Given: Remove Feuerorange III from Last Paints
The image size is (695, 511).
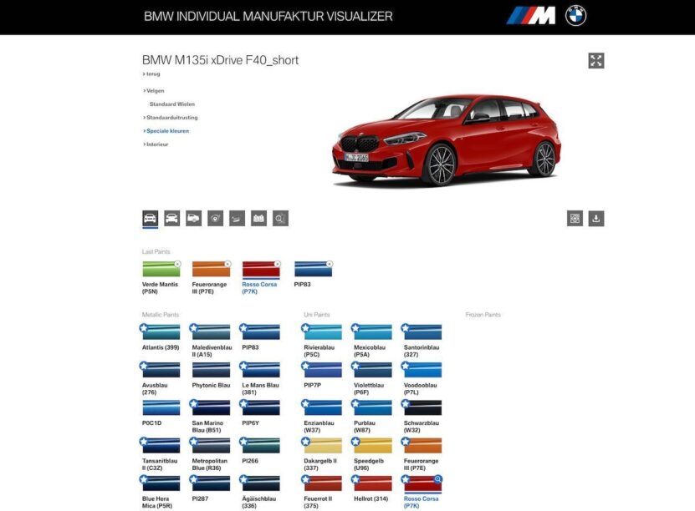Looking at the screenshot, I should click(227, 264).
